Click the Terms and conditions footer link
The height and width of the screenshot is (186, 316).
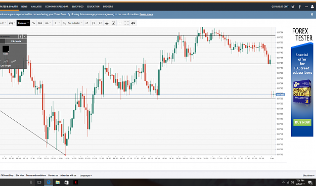tap(36, 175)
